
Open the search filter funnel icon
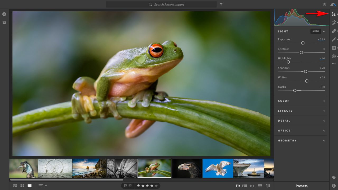pos(221,4)
